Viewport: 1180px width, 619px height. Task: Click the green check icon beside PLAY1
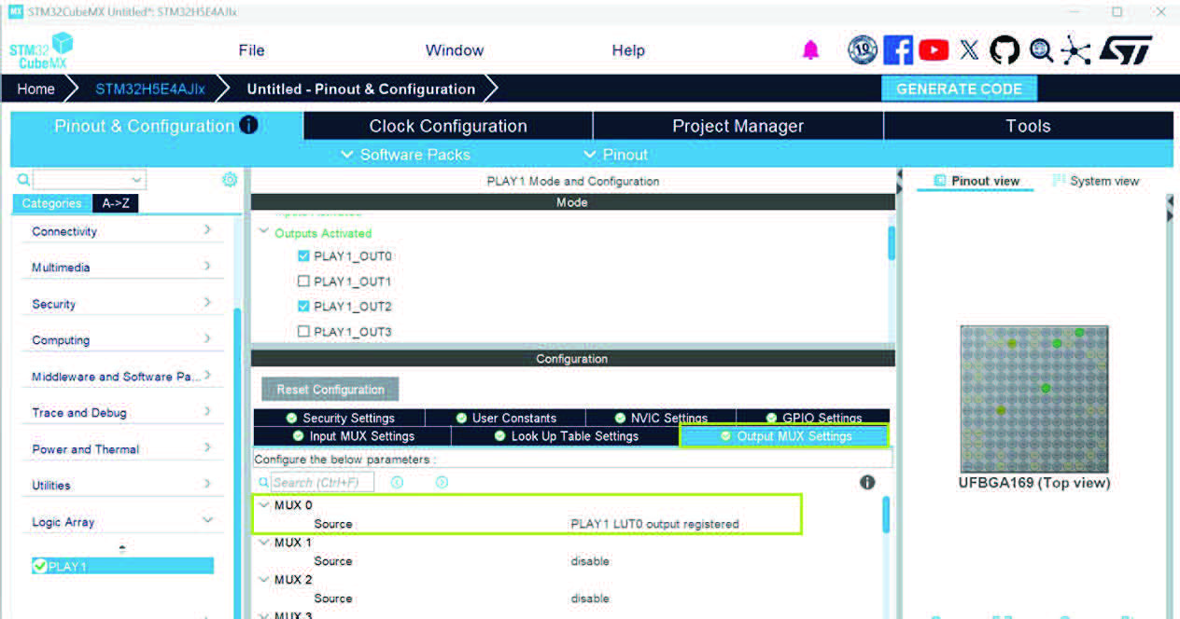pyautogui.click(x=39, y=566)
